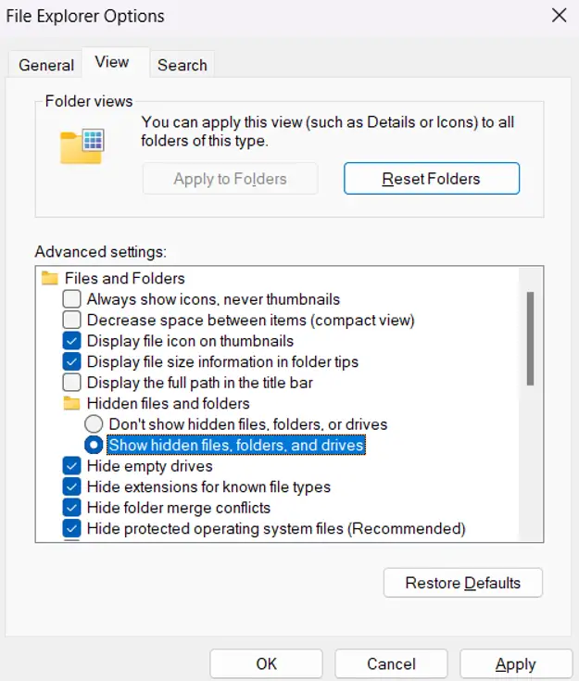This screenshot has width=579, height=681.
Task: Open the Search tab
Action: [182, 65]
